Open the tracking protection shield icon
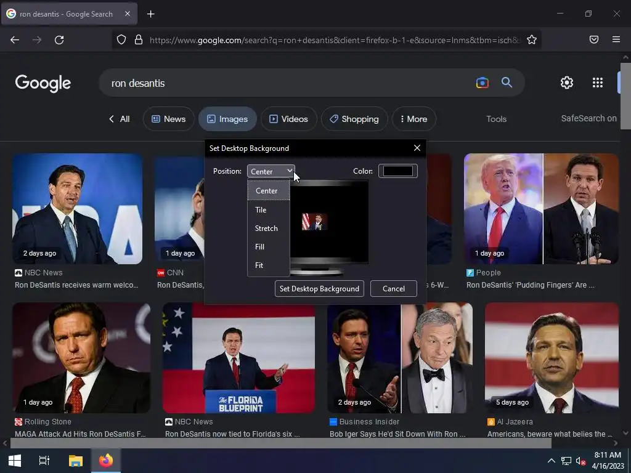The width and height of the screenshot is (631, 473). [121, 40]
